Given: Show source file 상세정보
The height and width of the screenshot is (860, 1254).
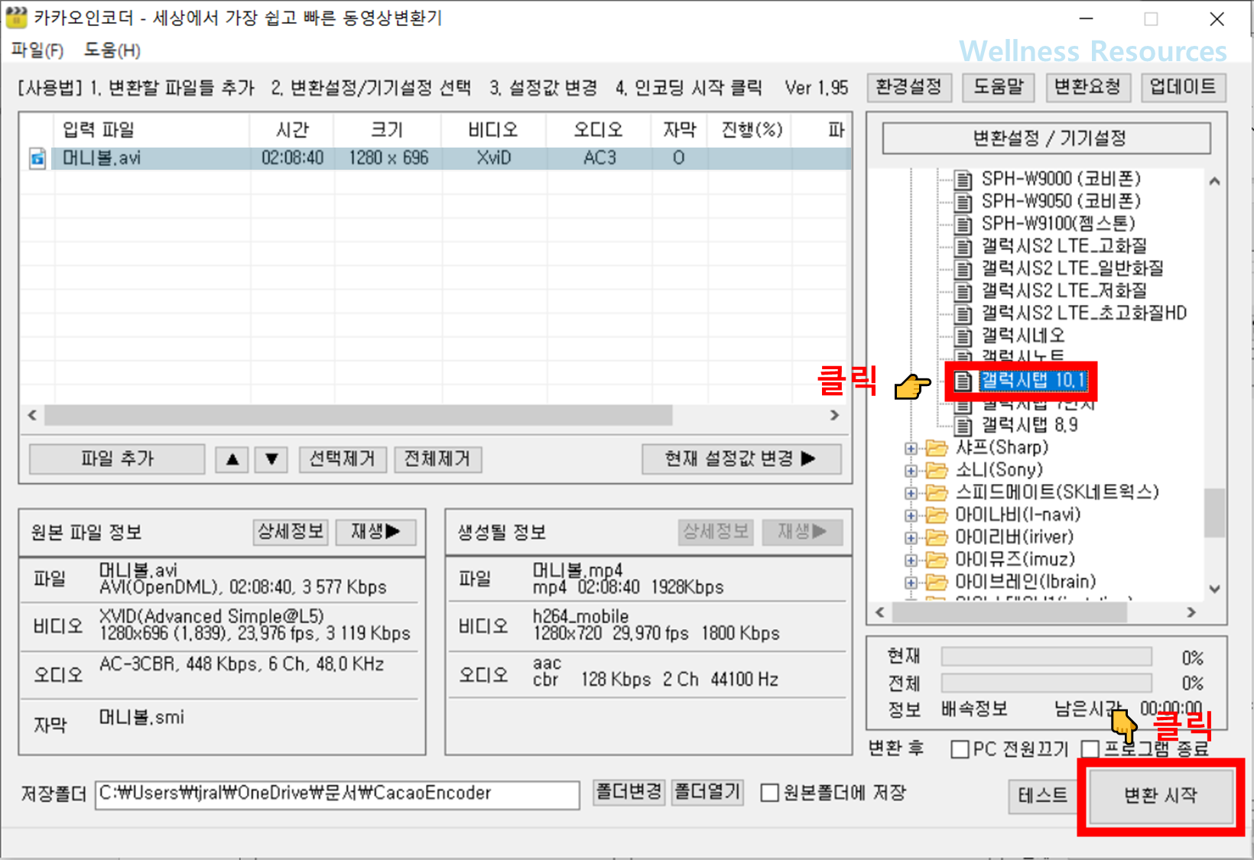Looking at the screenshot, I should pyautogui.click(x=291, y=532).
